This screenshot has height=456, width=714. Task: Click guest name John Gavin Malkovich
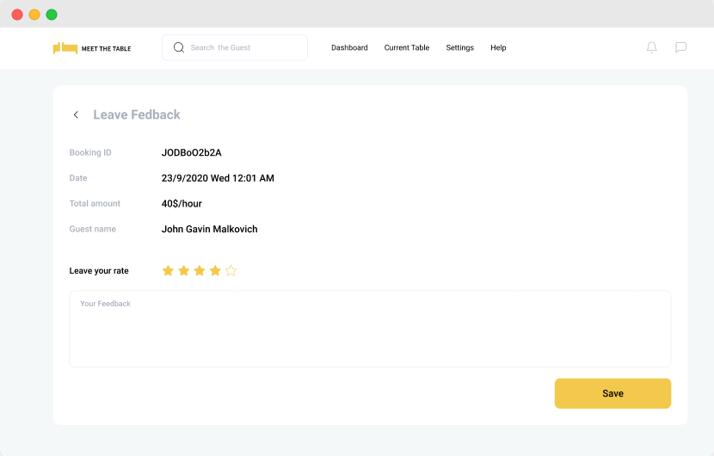(x=209, y=229)
